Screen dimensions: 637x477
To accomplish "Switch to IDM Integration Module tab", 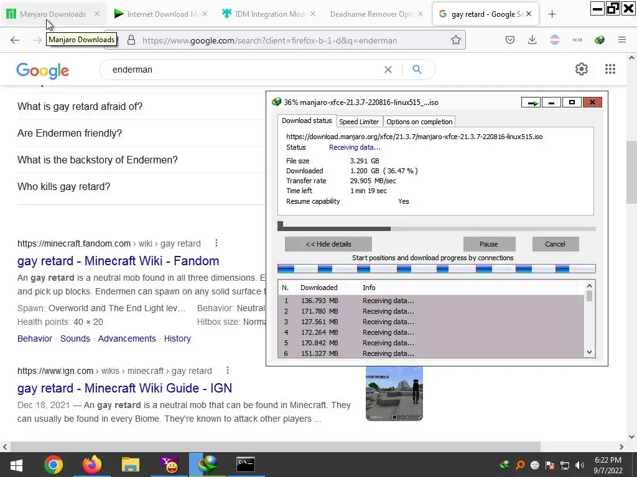I will click(x=270, y=14).
